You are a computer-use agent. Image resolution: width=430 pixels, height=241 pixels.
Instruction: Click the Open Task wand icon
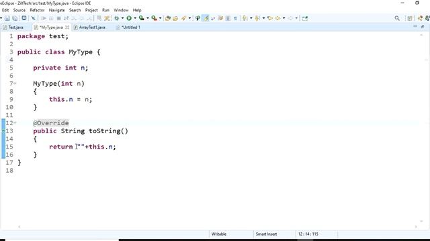183,18
